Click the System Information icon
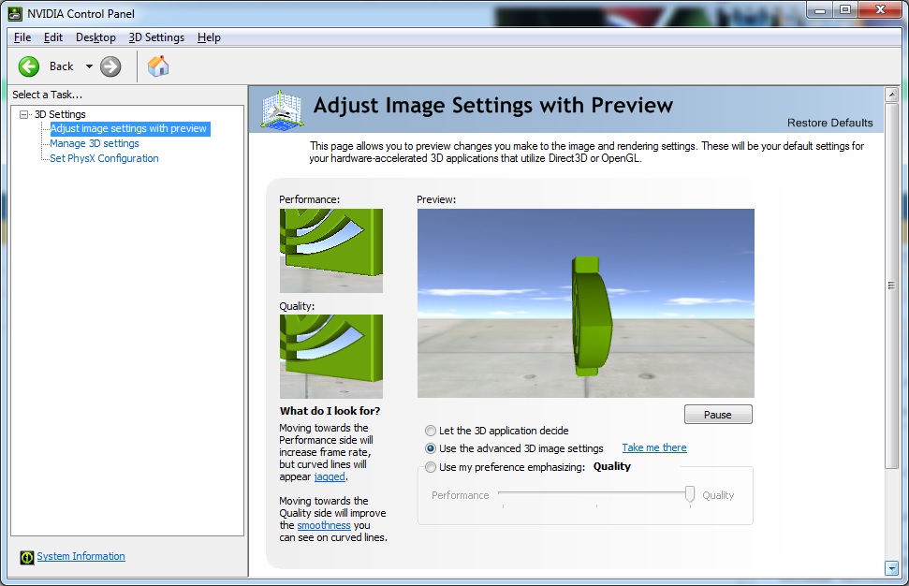 27,557
